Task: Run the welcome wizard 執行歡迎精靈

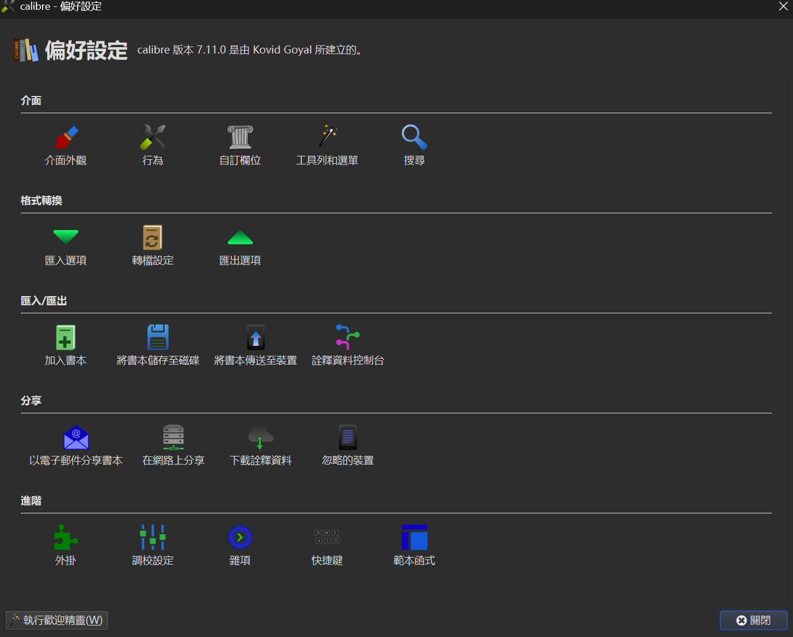Action: click(x=57, y=620)
